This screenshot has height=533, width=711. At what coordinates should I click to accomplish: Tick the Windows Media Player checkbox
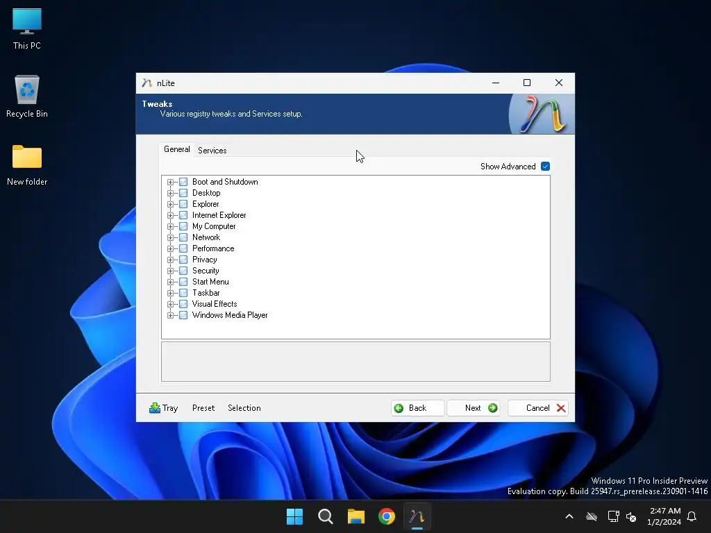(183, 316)
